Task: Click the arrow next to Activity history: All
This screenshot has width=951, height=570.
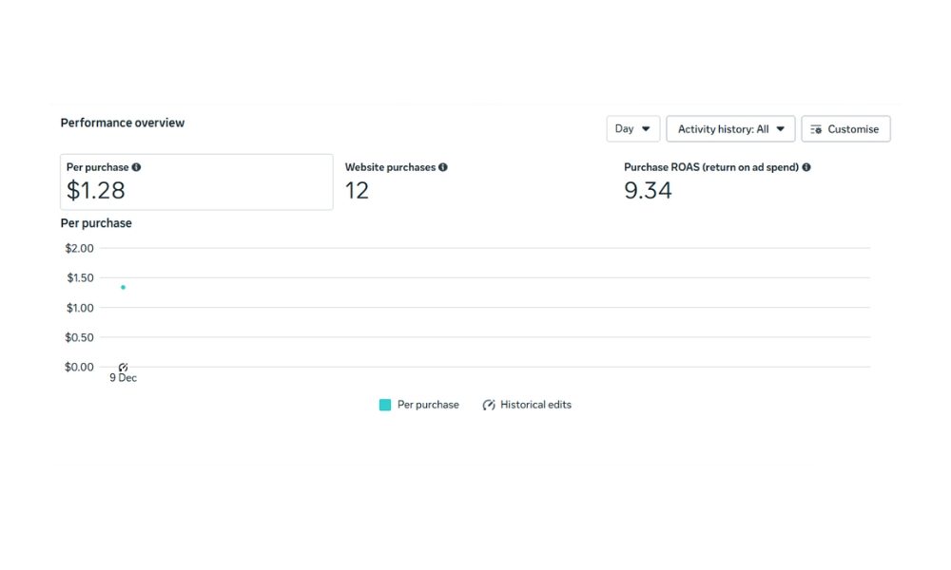Action: (781, 129)
